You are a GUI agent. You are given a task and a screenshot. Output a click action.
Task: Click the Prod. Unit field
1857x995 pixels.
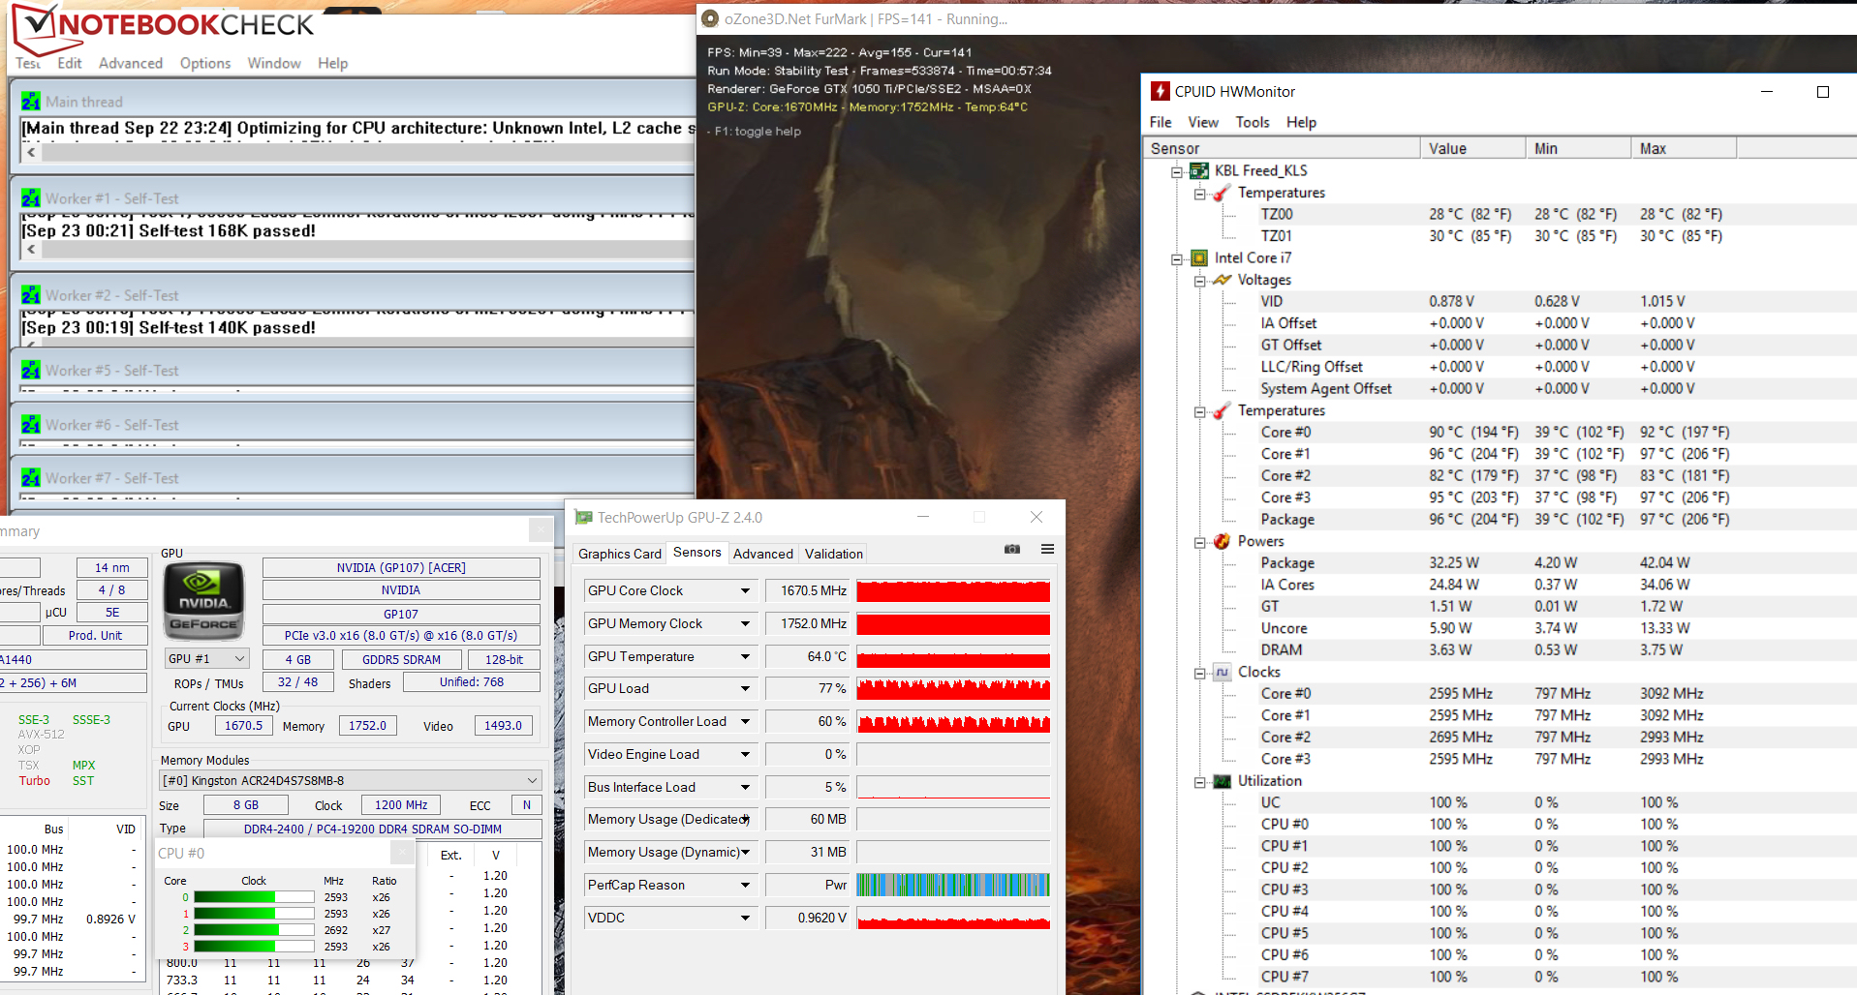point(95,635)
